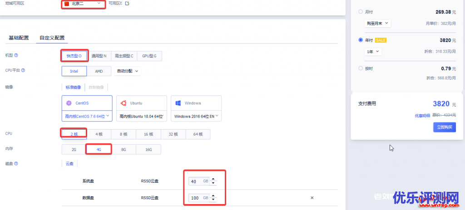
Task: Click the help icon beside 机型
Action: pyautogui.click(x=16, y=55)
